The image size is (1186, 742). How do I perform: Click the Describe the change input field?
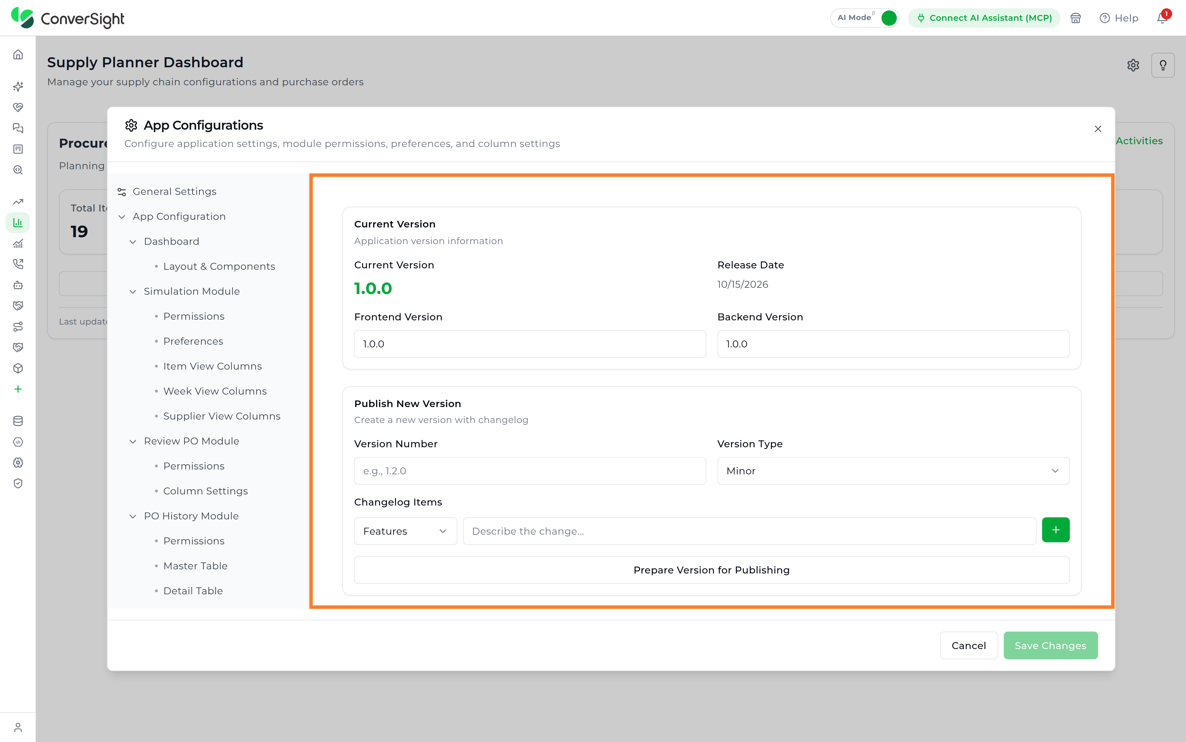tap(749, 531)
